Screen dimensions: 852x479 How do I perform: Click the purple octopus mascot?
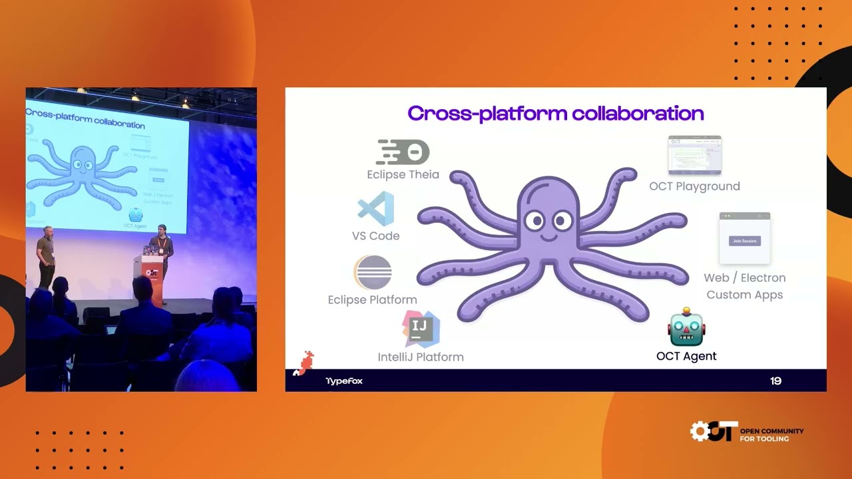(x=552, y=245)
